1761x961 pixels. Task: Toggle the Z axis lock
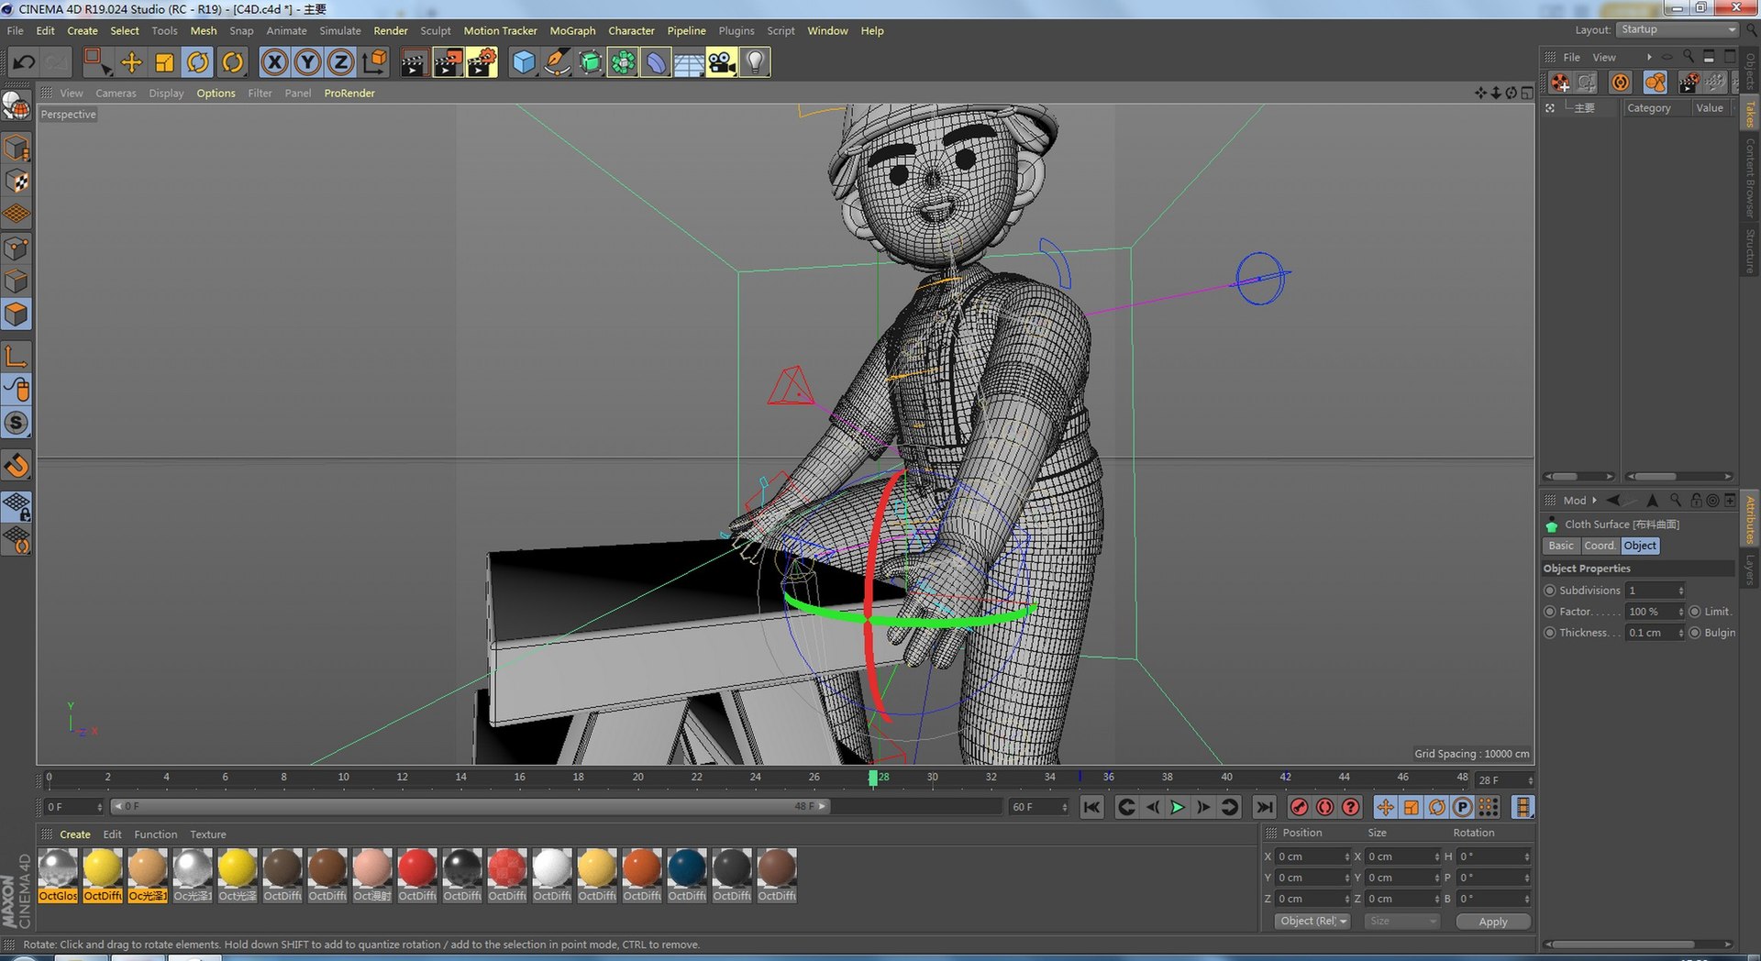pos(340,62)
